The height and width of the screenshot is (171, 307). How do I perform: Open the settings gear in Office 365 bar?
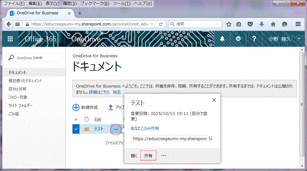238,39
